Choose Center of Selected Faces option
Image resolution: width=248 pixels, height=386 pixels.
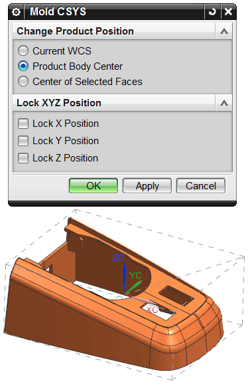pos(23,82)
